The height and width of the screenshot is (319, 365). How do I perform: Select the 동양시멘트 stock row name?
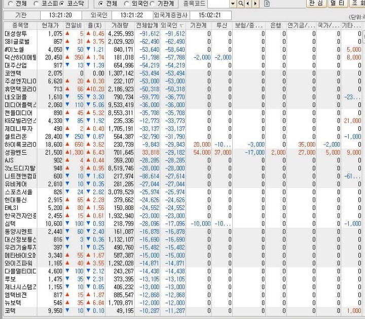point(19,232)
